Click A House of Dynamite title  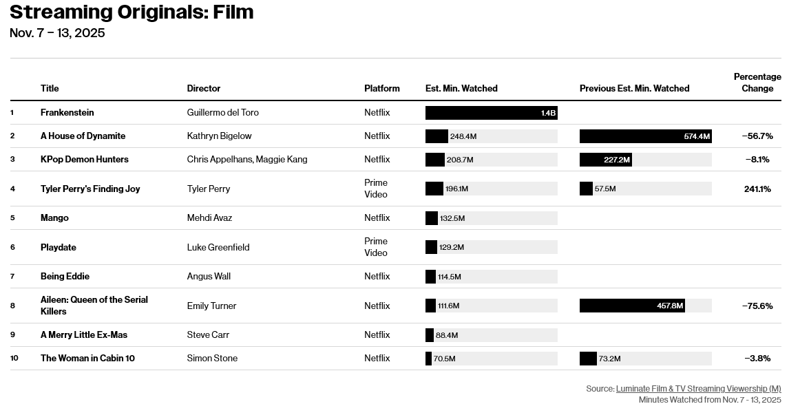[x=83, y=136]
